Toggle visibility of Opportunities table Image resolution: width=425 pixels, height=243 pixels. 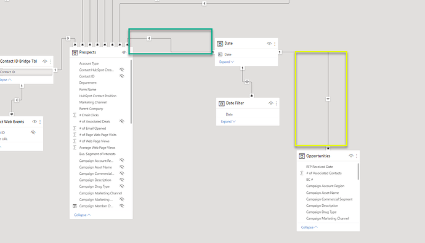[x=351, y=156]
